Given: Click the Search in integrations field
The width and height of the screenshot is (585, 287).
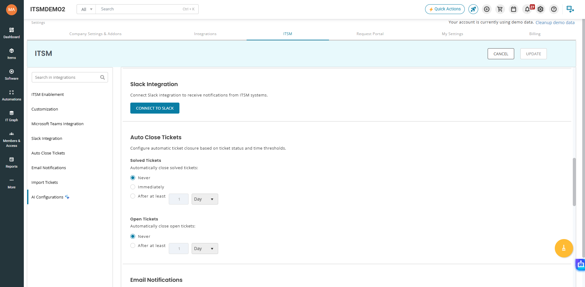Looking at the screenshot, I should (x=70, y=78).
